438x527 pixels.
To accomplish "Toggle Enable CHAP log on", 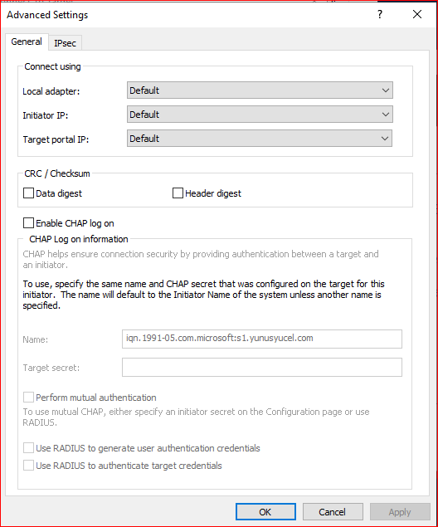I will 28,223.
